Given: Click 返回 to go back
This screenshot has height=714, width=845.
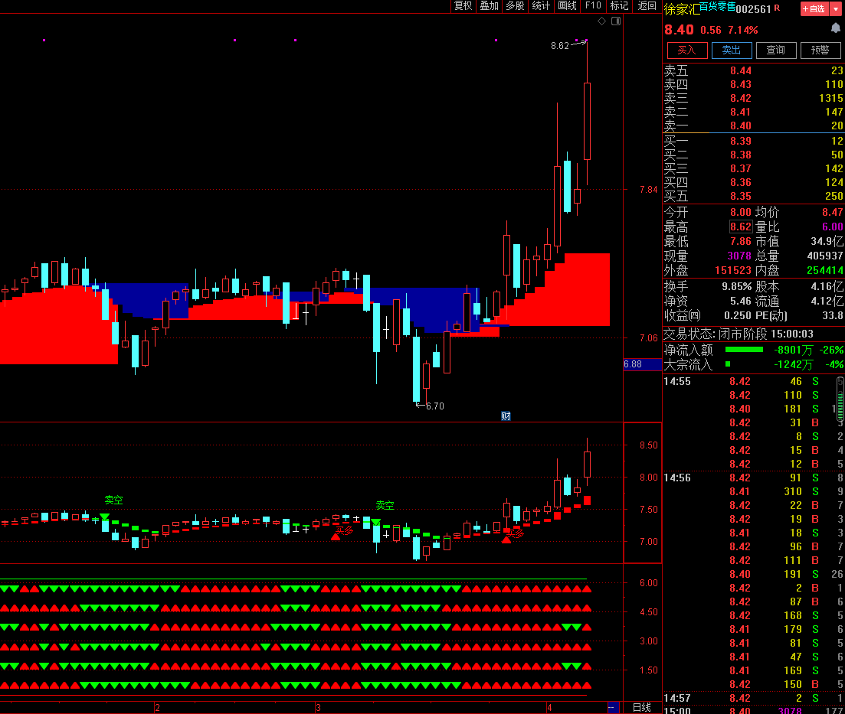Looking at the screenshot, I should pyautogui.click(x=647, y=6).
